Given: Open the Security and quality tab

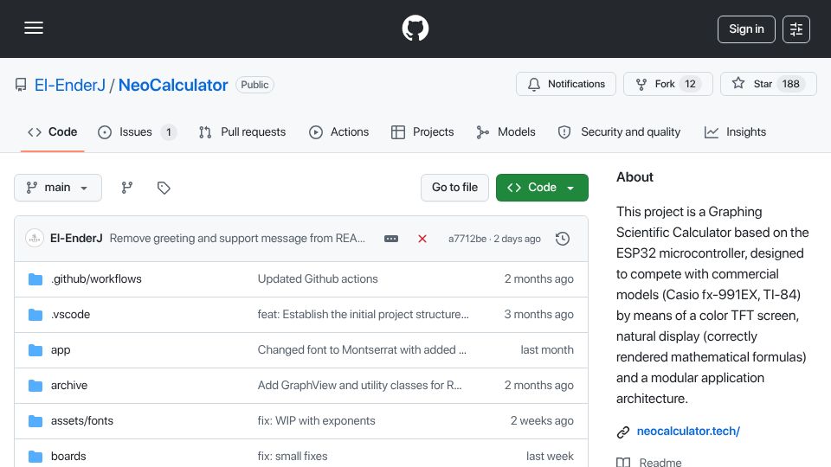Looking at the screenshot, I should pos(619,131).
